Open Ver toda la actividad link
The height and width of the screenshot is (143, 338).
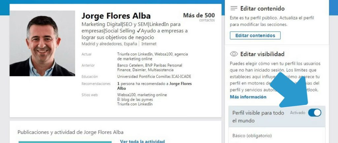[142, 141]
